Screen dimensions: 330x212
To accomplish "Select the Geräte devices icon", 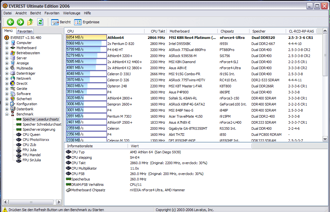I will [x=13, y=89].
